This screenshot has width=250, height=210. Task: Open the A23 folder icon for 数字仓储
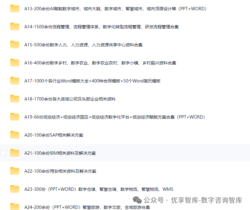[x=15, y=189]
